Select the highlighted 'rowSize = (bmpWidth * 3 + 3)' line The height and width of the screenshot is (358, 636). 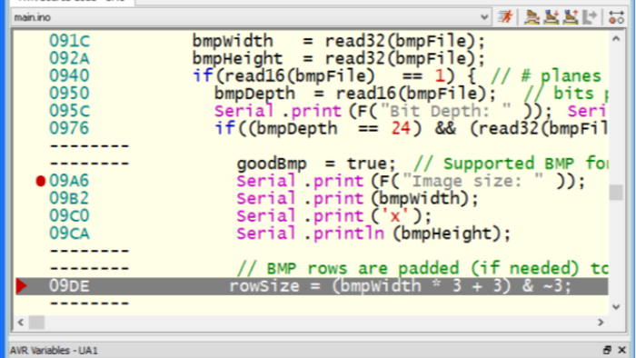[x=312, y=286]
